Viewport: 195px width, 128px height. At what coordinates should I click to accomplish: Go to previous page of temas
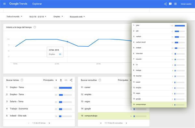[29, 123]
